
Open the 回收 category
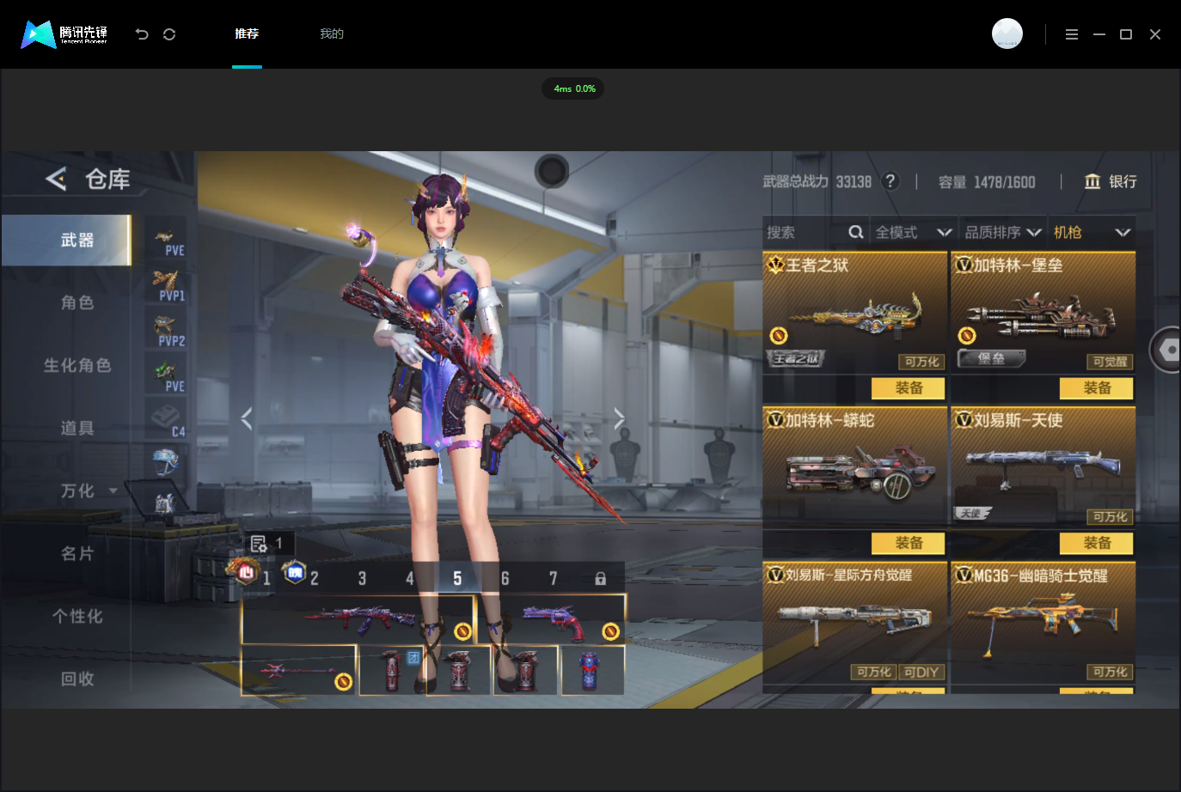(77, 679)
